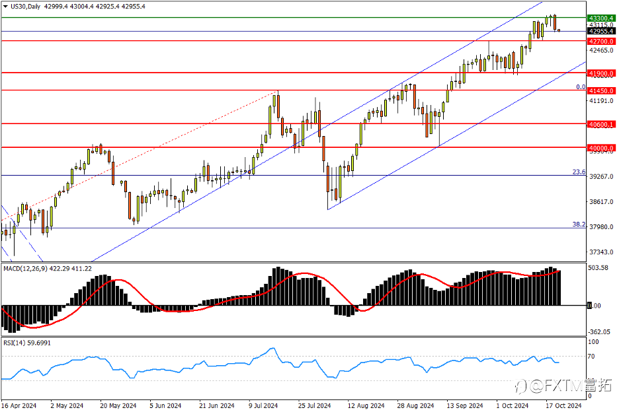Click the 9 Jul 2024 date label
The height and width of the screenshot is (412, 619).
(x=263, y=405)
